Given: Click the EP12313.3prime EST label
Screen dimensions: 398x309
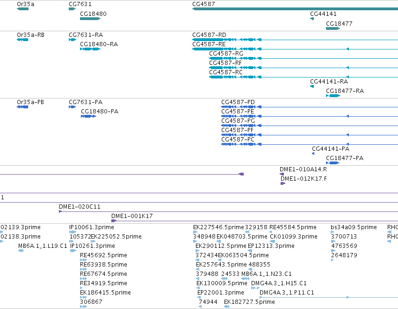Looking at the screenshot, I should pyautogui.click(x=271, y=246).
